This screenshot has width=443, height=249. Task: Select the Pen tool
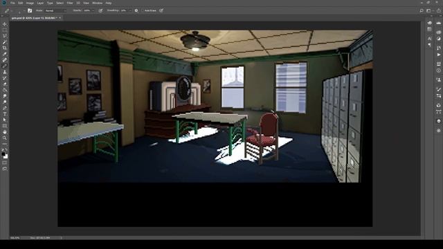(5, 108)
